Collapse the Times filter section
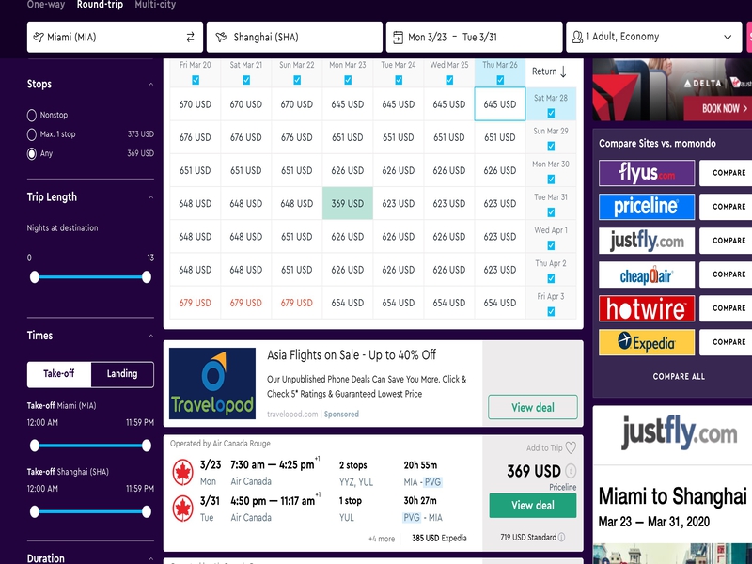The width and height of the screenshot is (752, 564). tap(151, 336)
